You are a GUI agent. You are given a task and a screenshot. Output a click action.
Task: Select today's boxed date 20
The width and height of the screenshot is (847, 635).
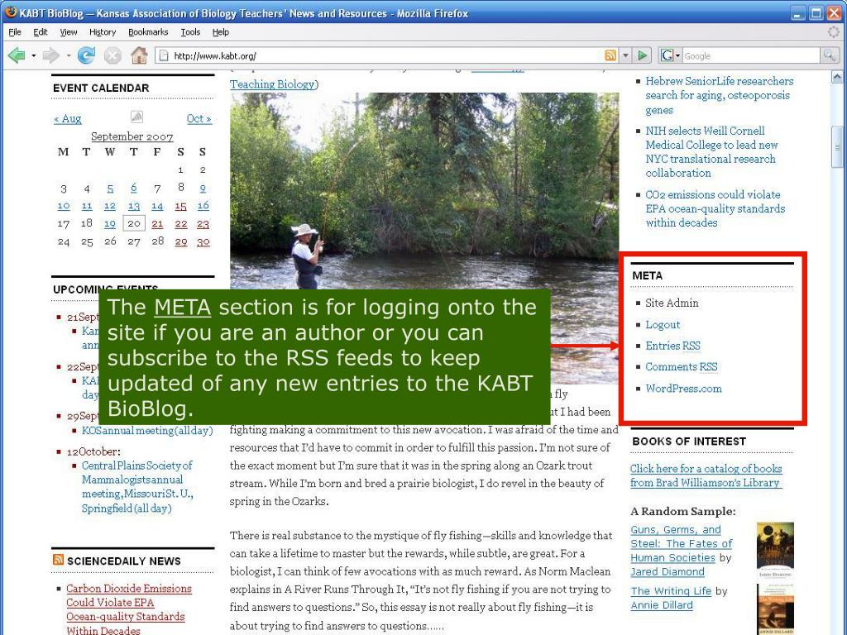pos(134,223)
